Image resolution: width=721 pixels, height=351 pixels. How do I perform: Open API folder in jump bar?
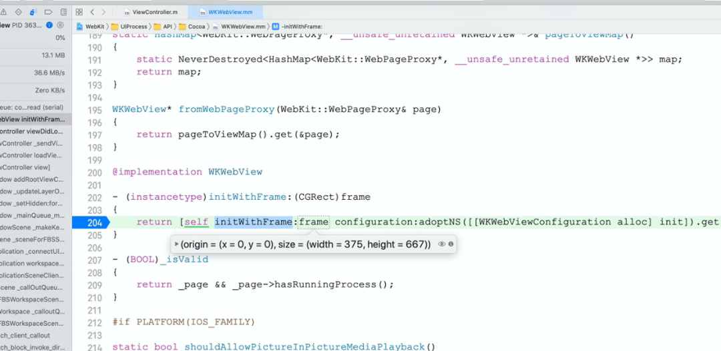pyautogui.click(x=163, y=27)
